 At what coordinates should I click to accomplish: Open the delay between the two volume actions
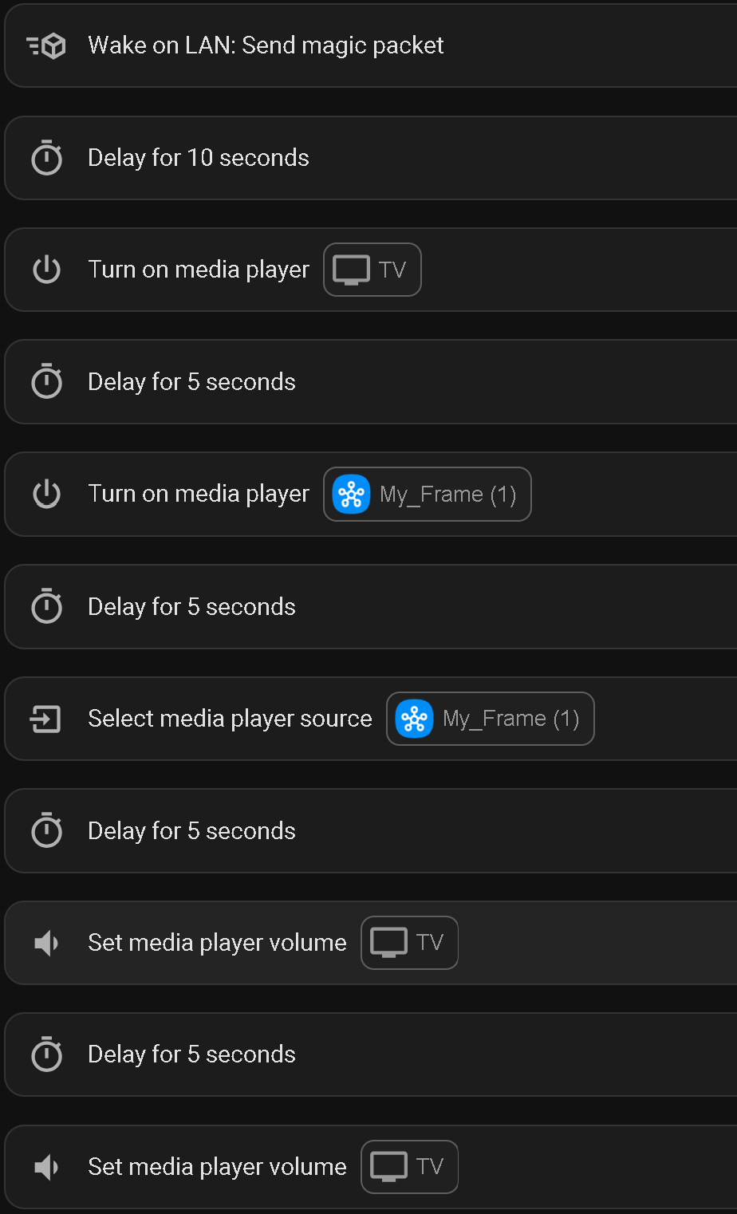pyautogui.click(x=372, y=1054)
